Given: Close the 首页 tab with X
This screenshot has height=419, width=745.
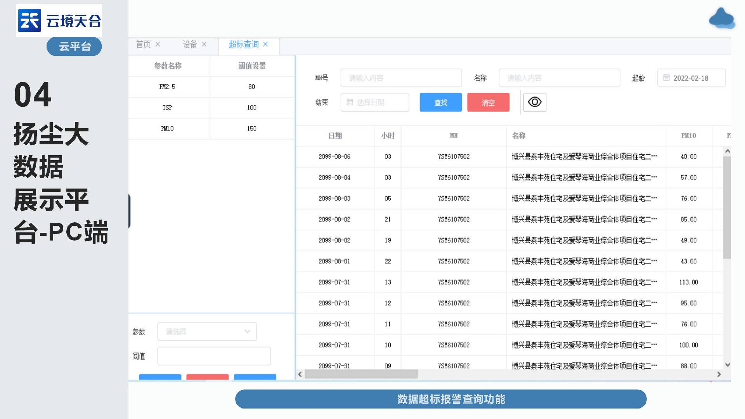Looking at the screenshot, I should click(158, 44).
